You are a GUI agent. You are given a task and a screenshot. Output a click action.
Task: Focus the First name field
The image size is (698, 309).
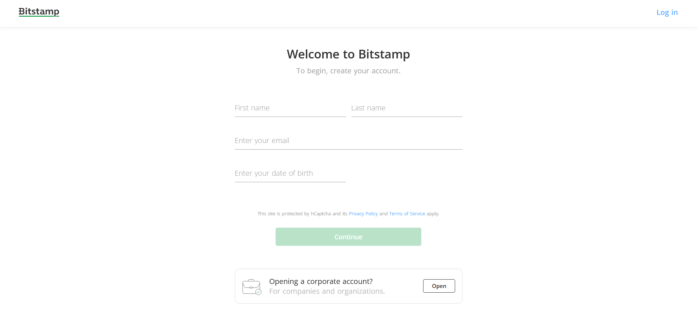pyautogui.click(x=290, y=108)
